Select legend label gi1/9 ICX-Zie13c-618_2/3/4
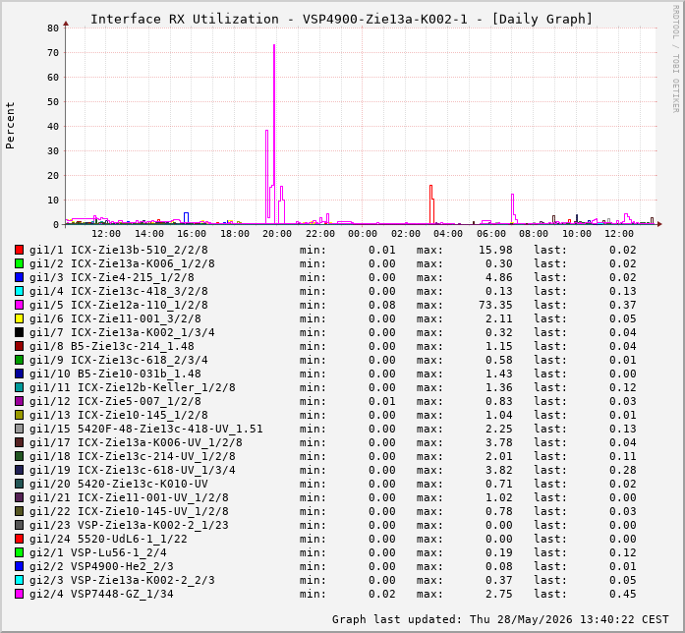Image resolution: width=685 pixels, height=633 pixels. click(119, 360)
